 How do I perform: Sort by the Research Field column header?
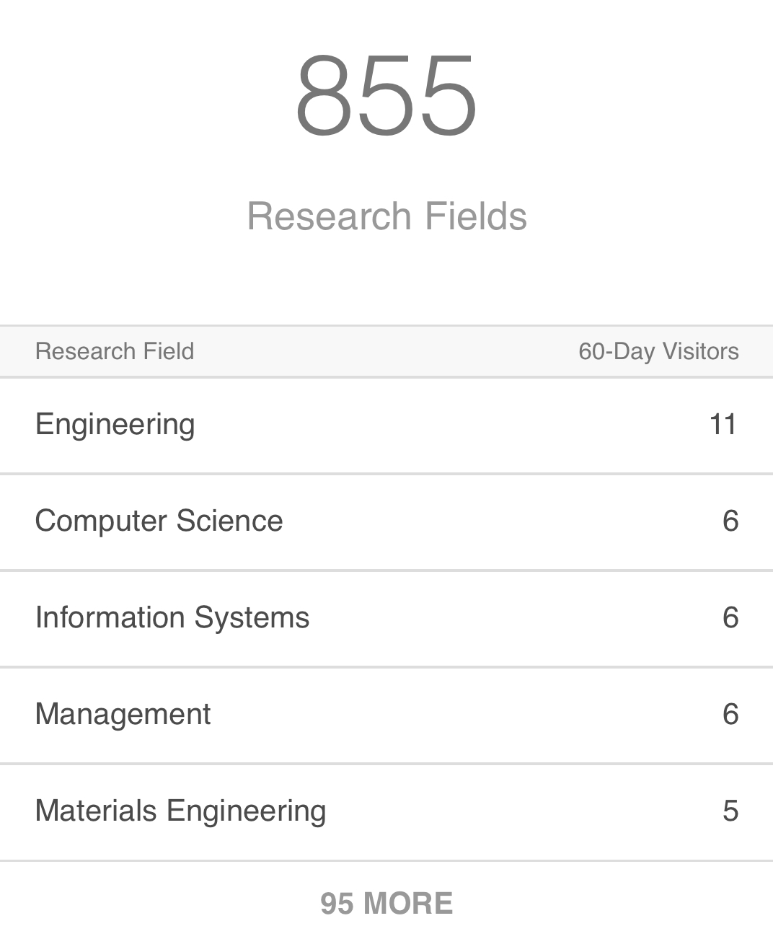tap(115, 351)
